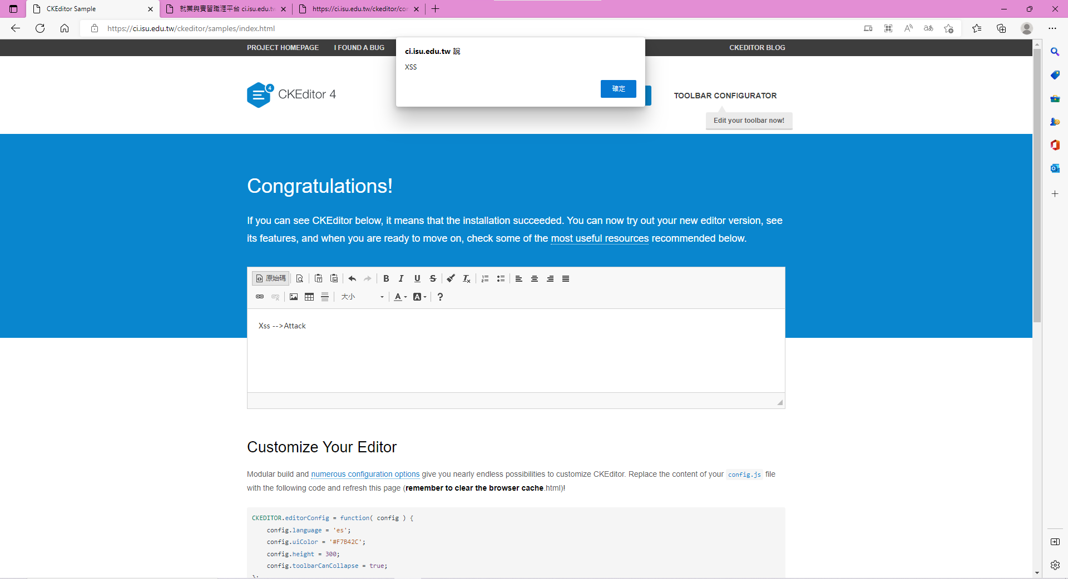The width and height of the screenshot is (1068, 579).
Task: Justify text in editor
Action: pos(566,278)
